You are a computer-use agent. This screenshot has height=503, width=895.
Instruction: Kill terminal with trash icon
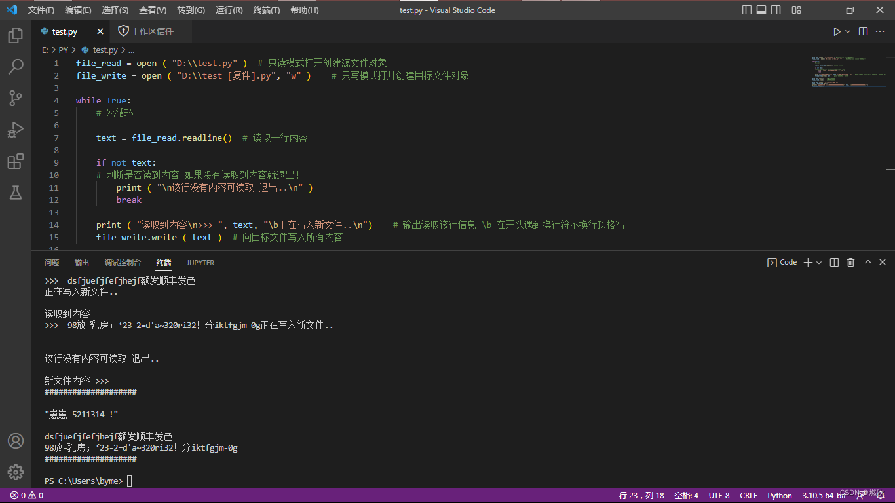[x=850, y=262]
